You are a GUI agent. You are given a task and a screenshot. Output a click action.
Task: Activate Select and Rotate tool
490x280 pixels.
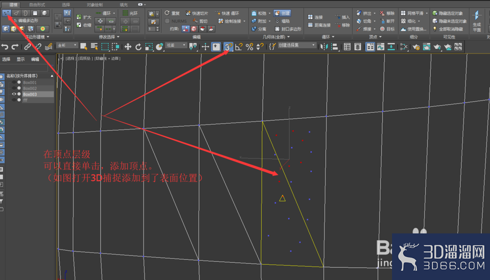click(x=139, y=47)
